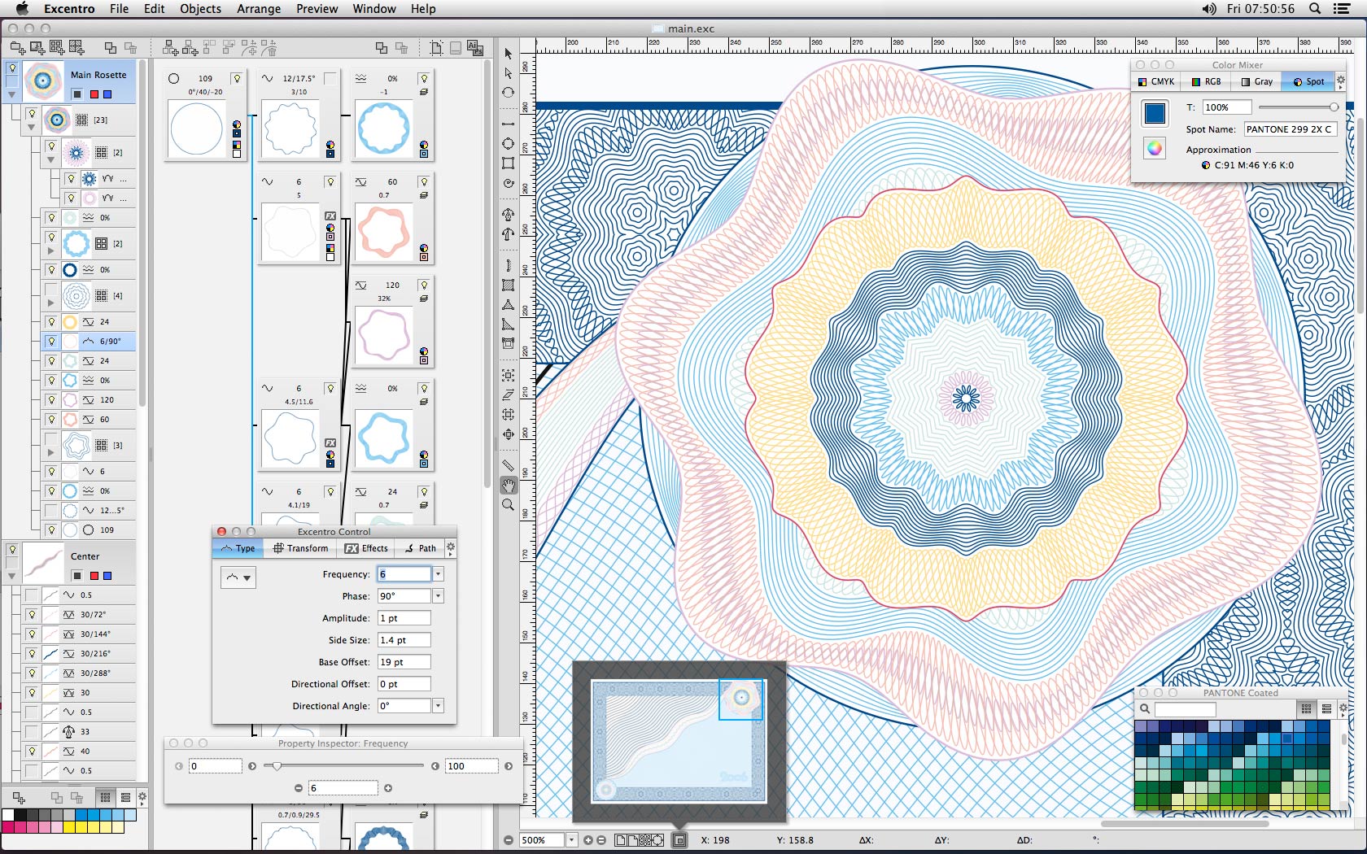Open the wave type shape dropdown
This screenshot has height=854, width=1367.
pos(238,577)
